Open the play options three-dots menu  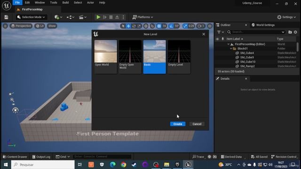123,17
